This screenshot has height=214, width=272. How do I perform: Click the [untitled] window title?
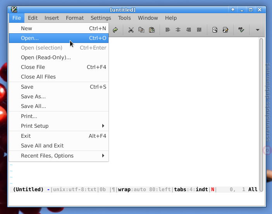point(123,10)
